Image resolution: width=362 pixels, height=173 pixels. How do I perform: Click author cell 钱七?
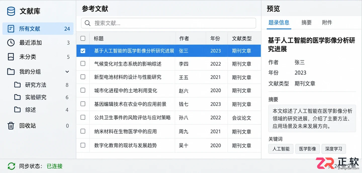pos(184,104)
